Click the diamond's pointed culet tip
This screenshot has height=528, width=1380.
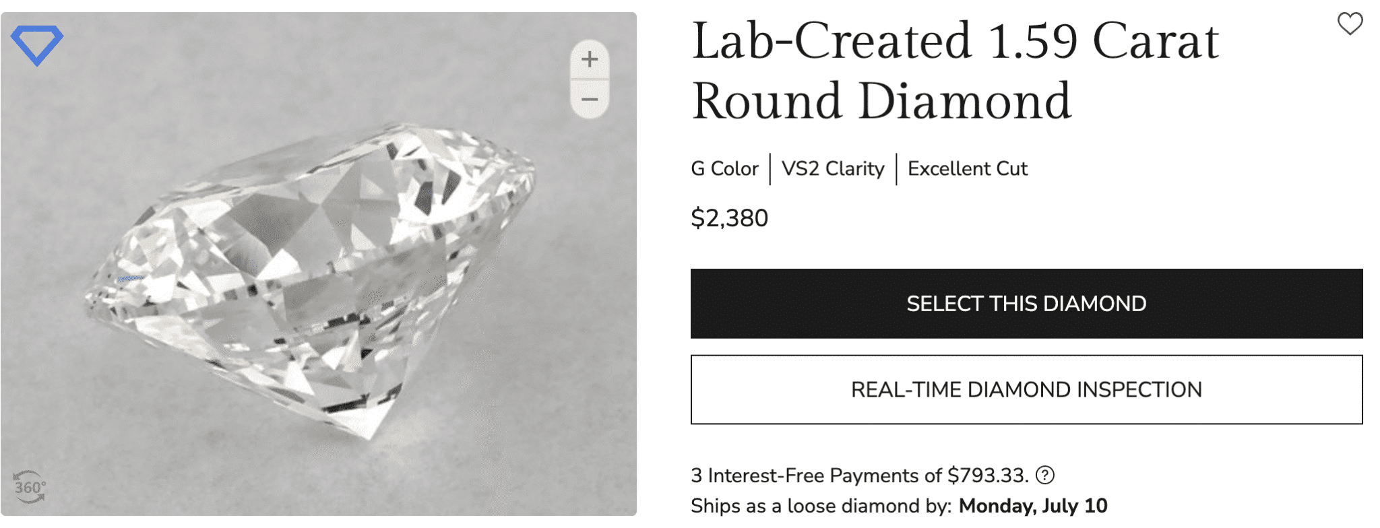369,436
